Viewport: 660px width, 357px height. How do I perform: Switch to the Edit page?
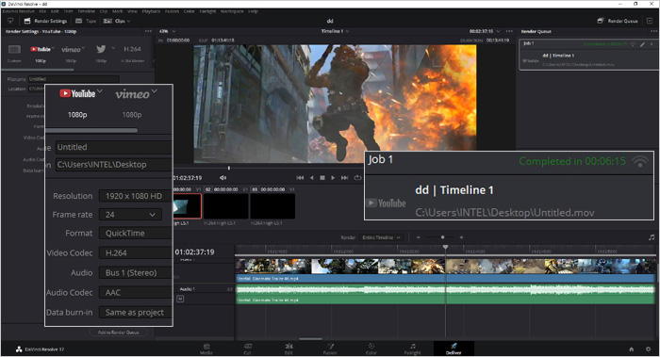(289, 349)
